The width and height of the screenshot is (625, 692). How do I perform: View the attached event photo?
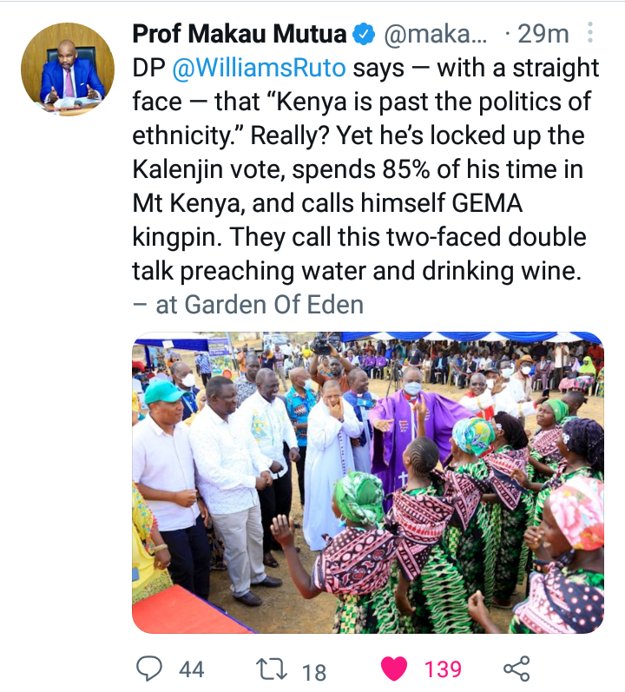pyautogui.click(x=368, y=483)
